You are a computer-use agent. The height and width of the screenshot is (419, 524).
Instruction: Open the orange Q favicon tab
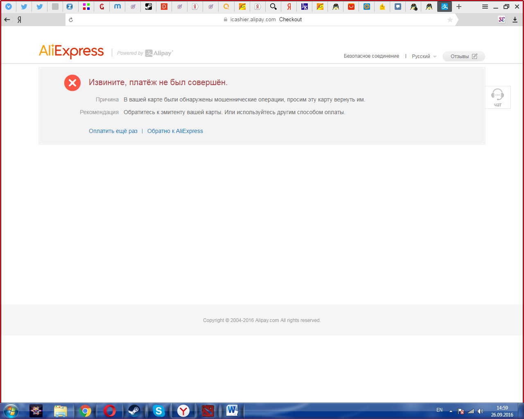pos(226,7)
